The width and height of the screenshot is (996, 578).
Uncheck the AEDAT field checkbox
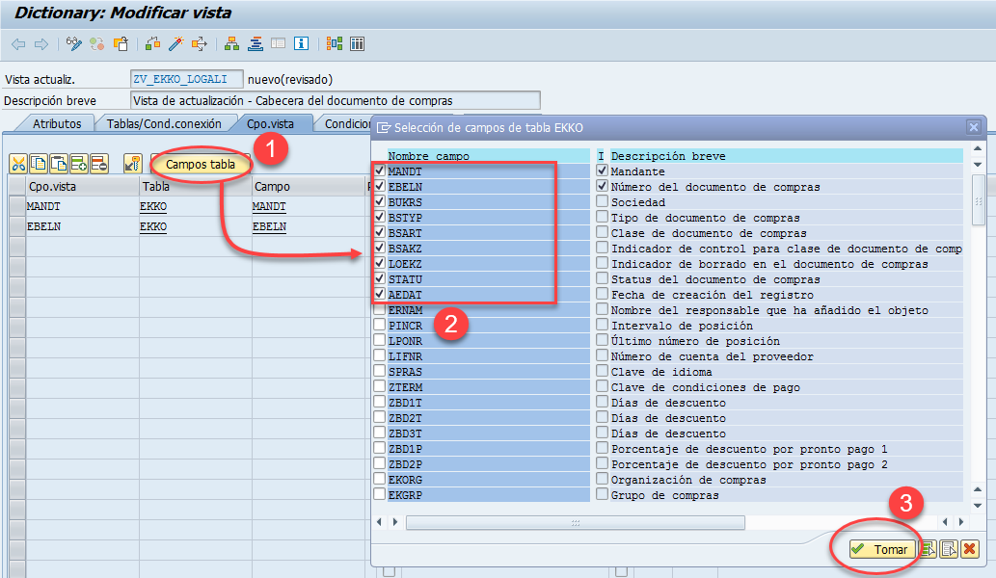pyautogui.click(x=380, y=294)
